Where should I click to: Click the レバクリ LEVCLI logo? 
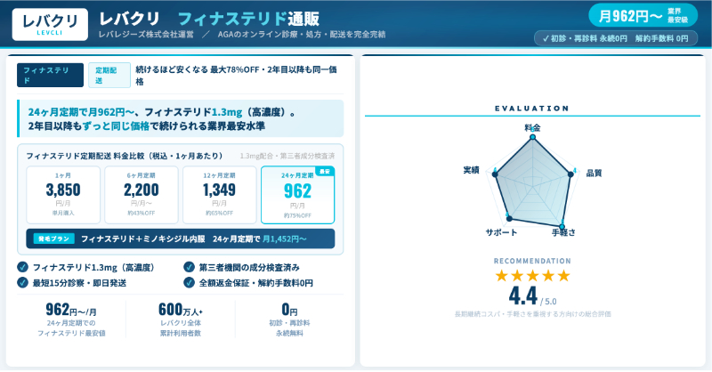coord(50,24)
